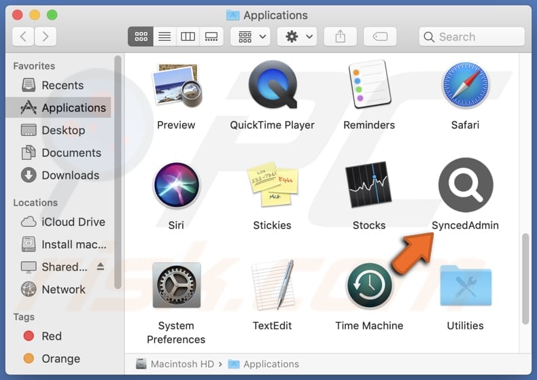Viewport: 537px width, 380px height.
Task: Click the SyncedAdmin file name label
Action: [x=465, y=225]
